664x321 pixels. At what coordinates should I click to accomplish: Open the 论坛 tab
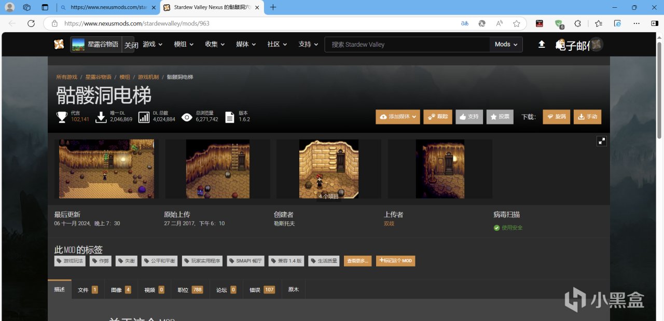tap(226, 289)
